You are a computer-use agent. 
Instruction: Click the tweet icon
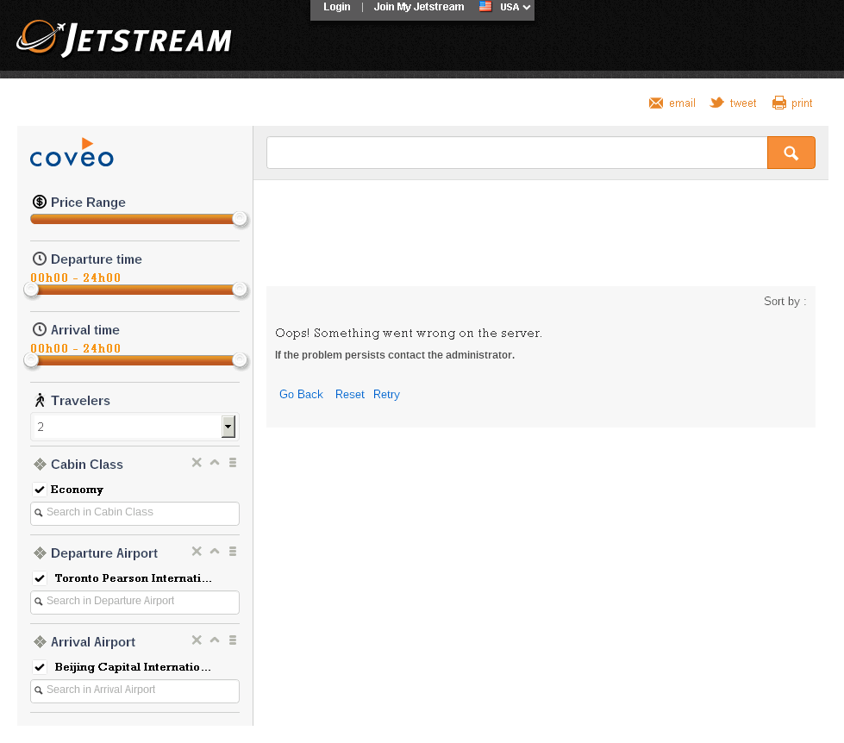pyautogui.click(x=718, y=103)
